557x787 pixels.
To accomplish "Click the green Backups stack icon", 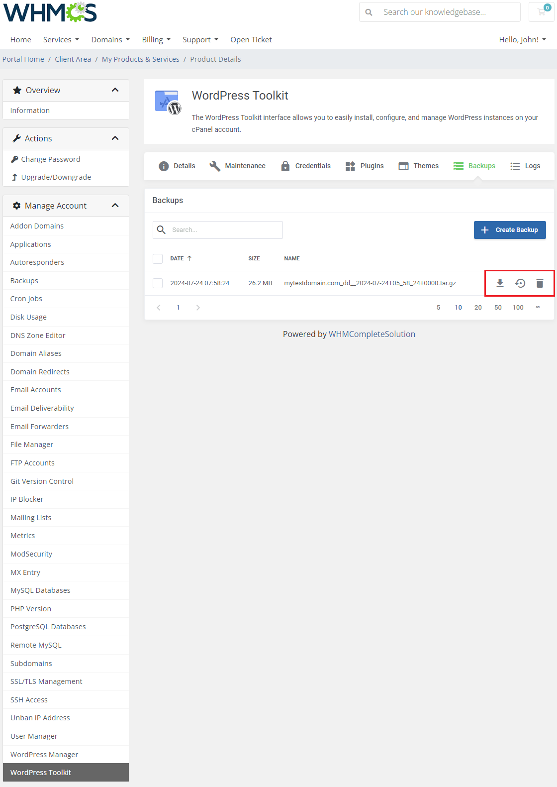I will (x=459, y=166).
